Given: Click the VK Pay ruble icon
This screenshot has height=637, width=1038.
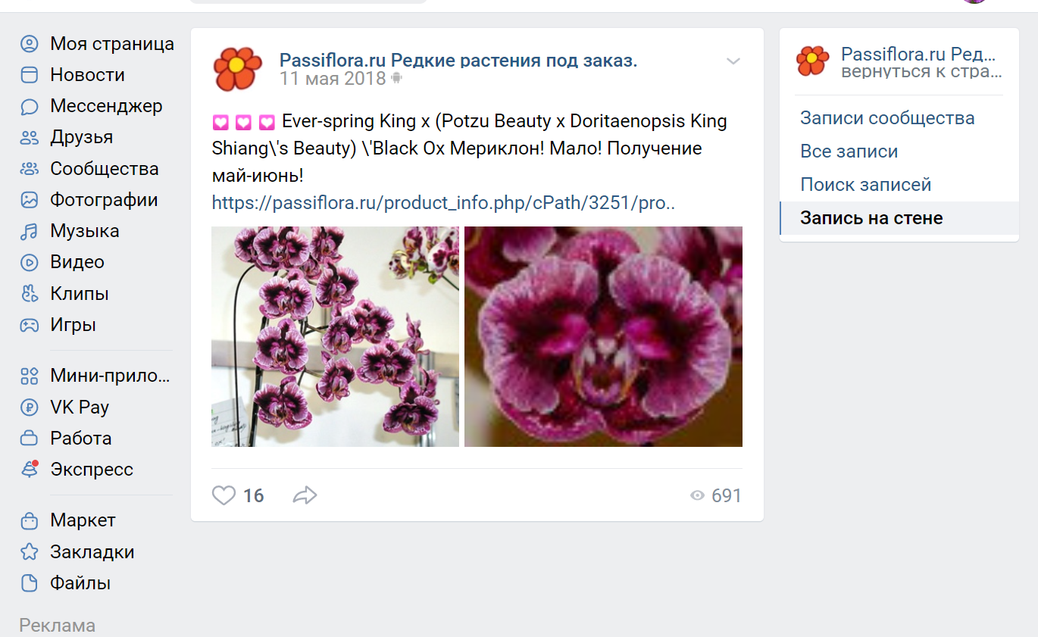Looking at the screenshot, I should pyautogui.click(x=29, y=407).
